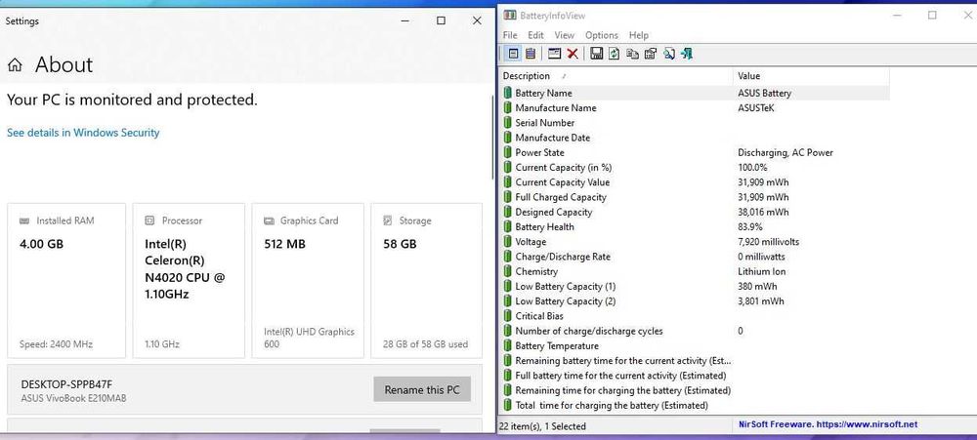The image size is (977, 440).
Task: Click the ASUSTeK manufacturer value
Action: coord(756,108)
